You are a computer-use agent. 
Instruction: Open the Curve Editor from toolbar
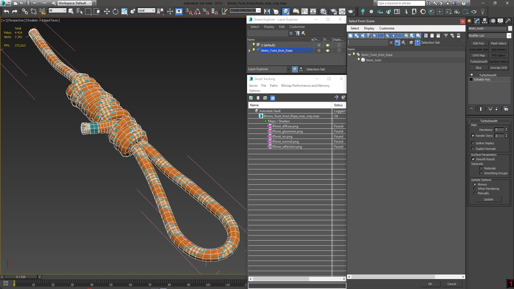[305, 11]
